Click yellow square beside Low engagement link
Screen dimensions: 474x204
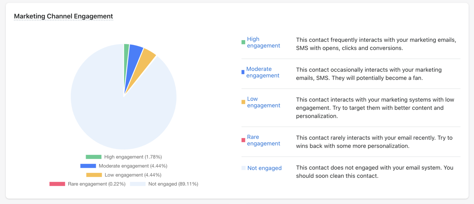click(x=243, y=102)
